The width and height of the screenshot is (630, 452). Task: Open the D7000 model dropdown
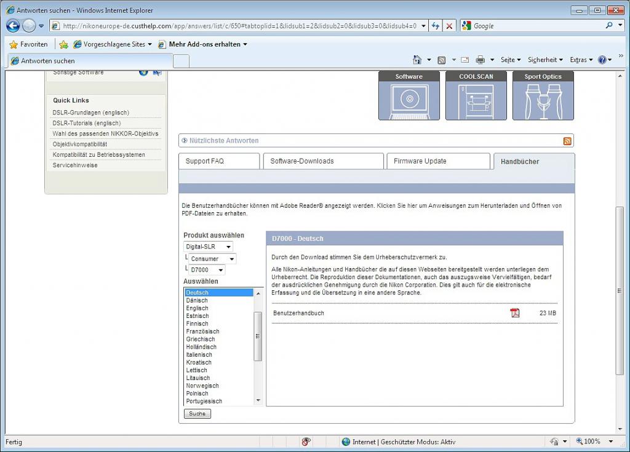207,269
